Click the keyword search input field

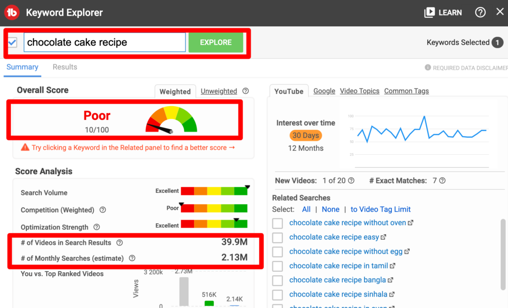pos(105,43)
